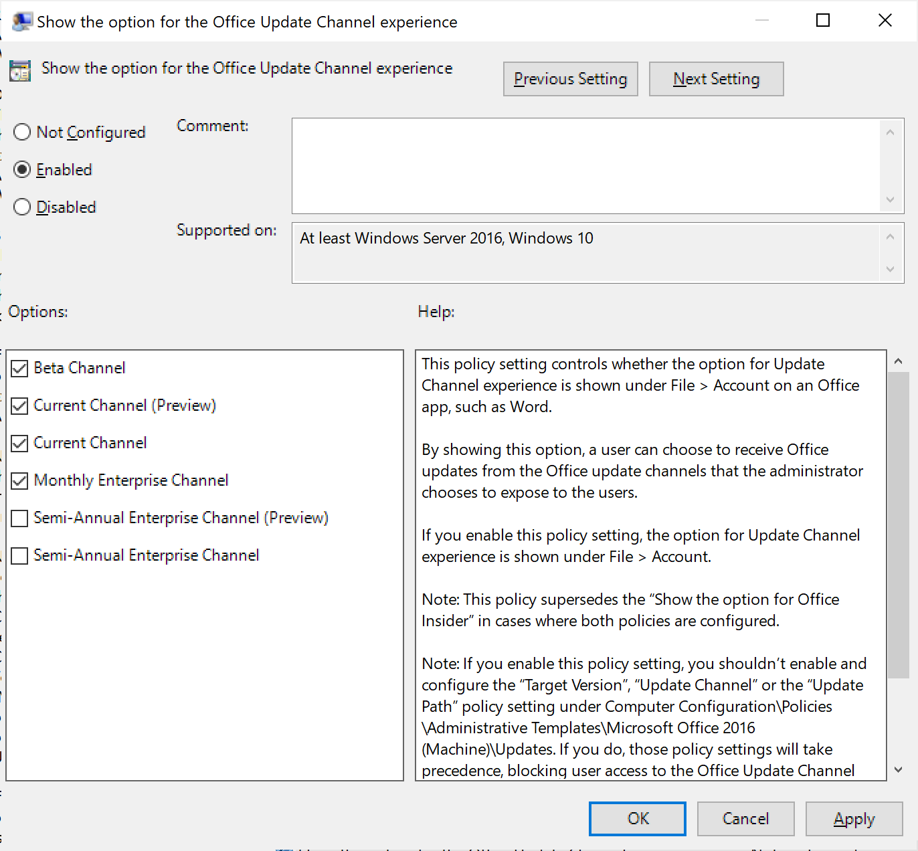Uncheck Current Channel (Preview)
This screenshot has width=918, height=851.
(x=19, y=405)
